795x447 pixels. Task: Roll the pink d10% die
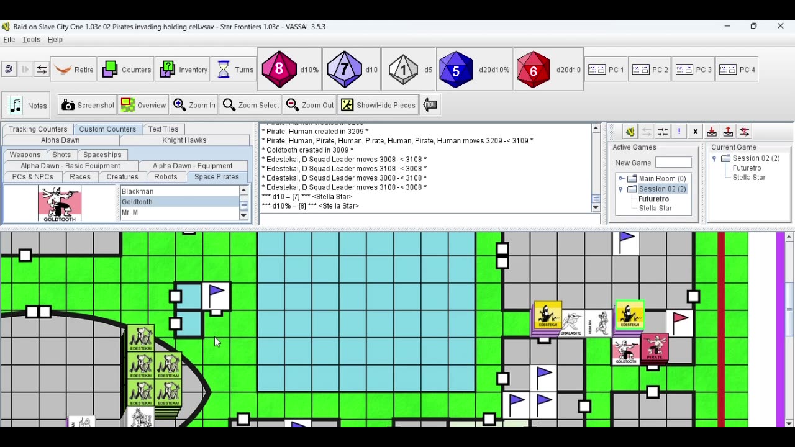(x=289, y=70)
